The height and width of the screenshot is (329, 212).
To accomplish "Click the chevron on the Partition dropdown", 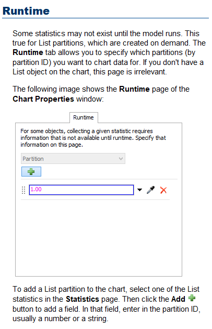I will point(121,159).
